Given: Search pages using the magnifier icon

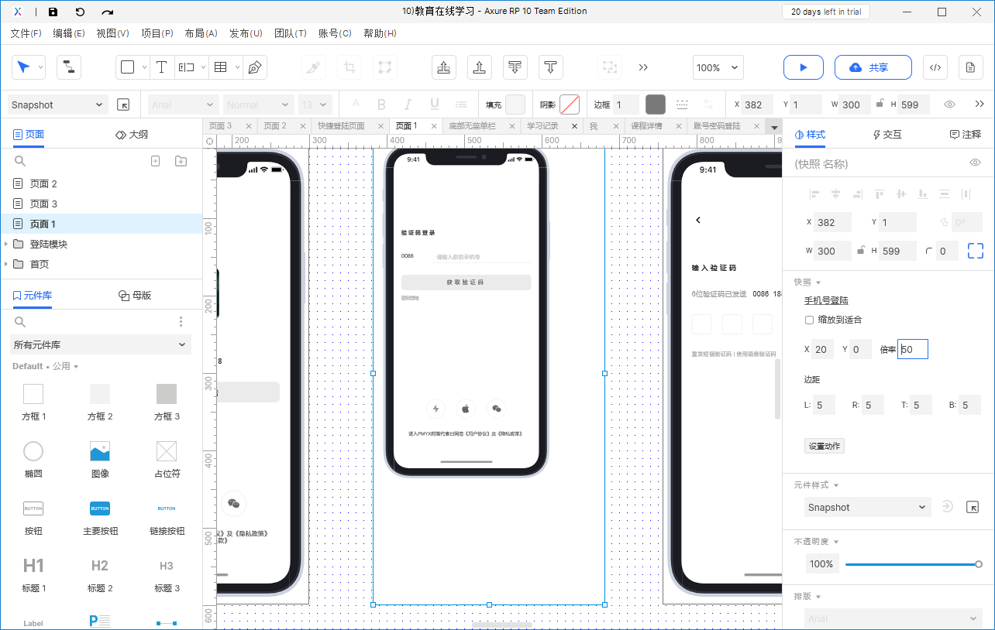Looking at the screenshot, I should coord(20,161).
